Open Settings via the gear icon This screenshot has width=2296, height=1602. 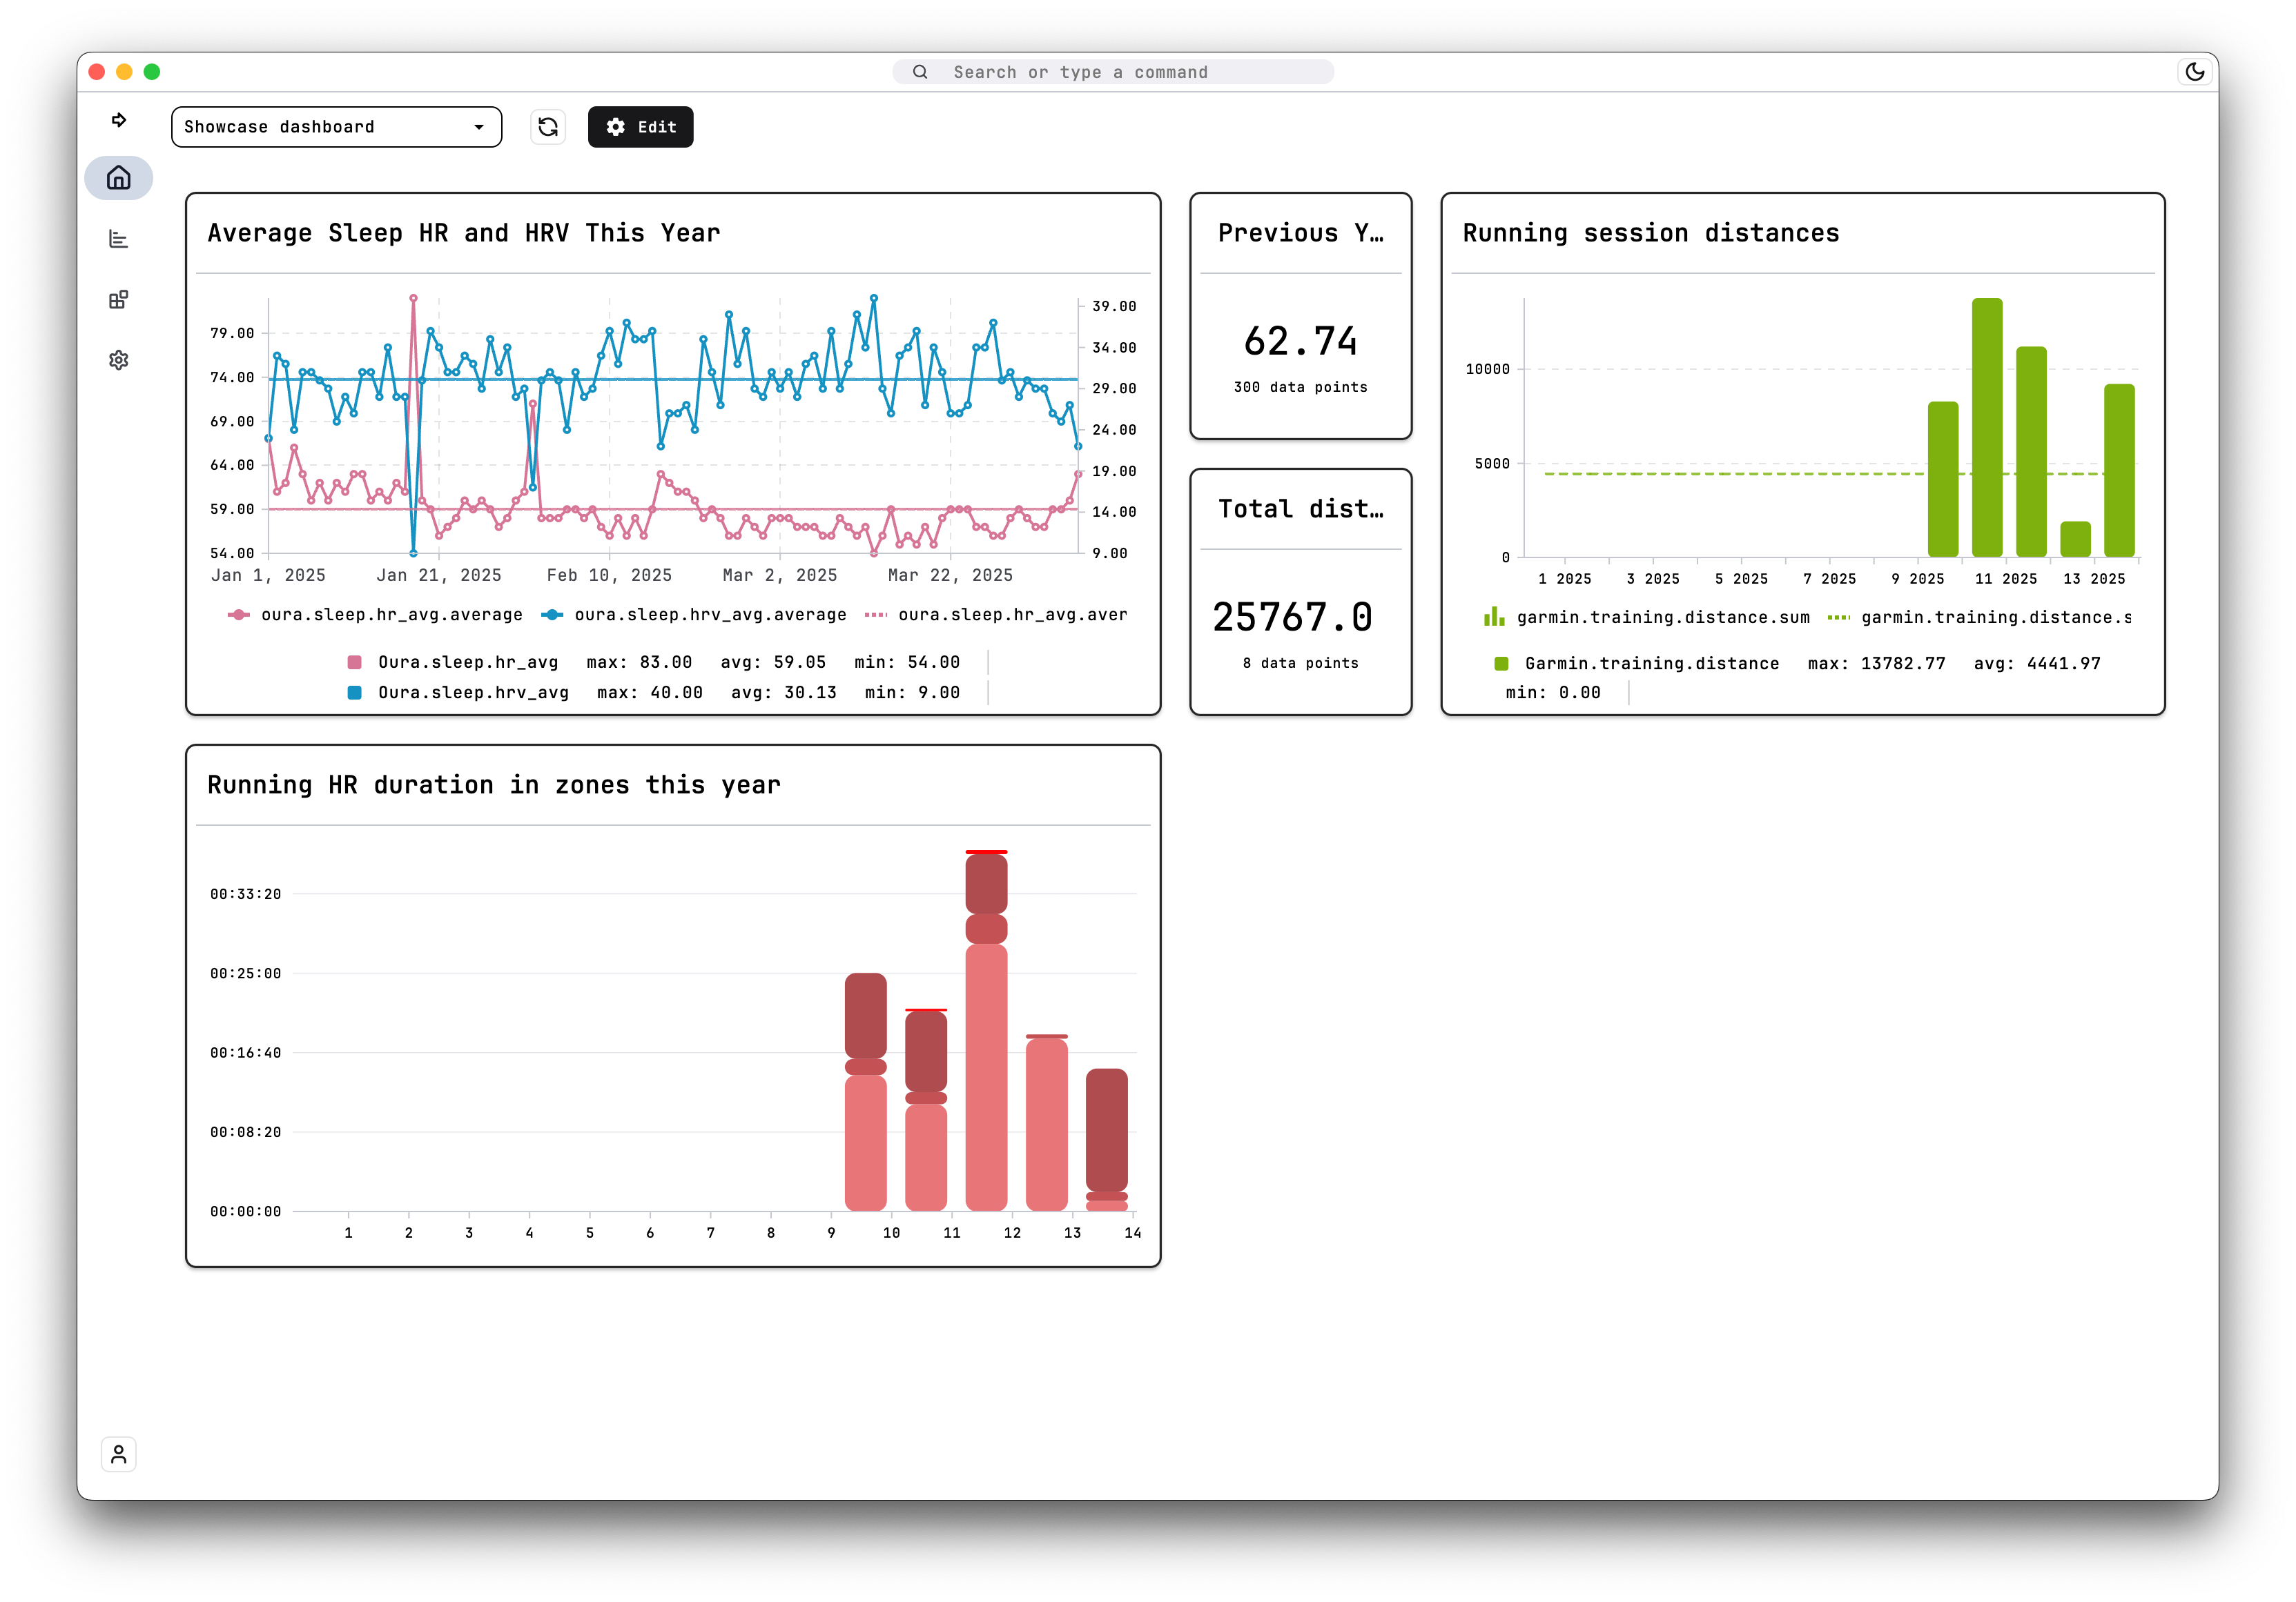119,359
